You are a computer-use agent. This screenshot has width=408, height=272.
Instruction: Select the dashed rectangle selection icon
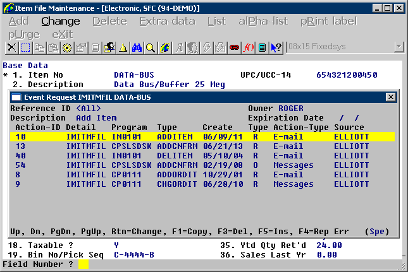tap(25, 48)
